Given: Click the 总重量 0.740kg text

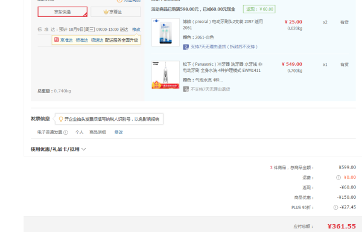Looking at the screenshot, I should (54, 91).
